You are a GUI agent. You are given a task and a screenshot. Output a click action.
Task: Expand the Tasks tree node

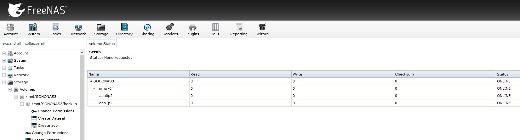point(4,68)
